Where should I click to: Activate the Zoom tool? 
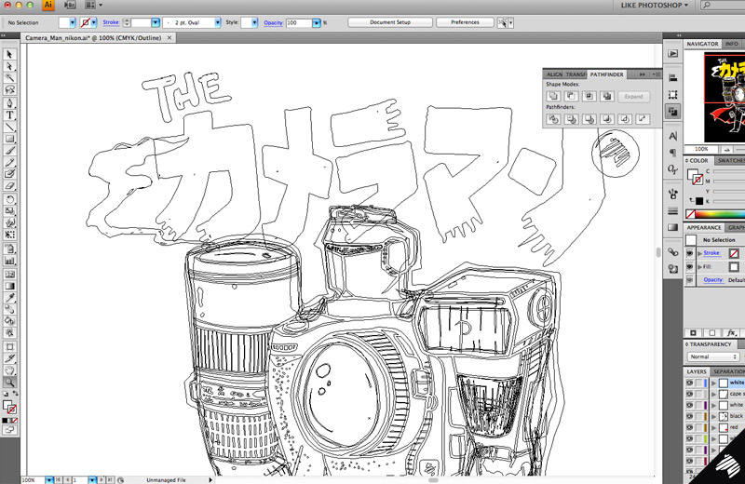point(9,382)
